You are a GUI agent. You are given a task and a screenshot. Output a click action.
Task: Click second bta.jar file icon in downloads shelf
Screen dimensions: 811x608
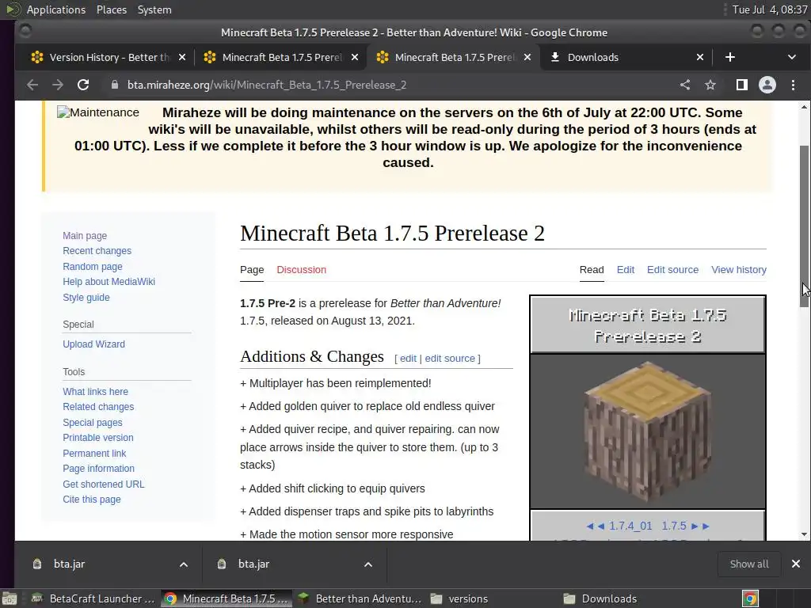(222, 564)
